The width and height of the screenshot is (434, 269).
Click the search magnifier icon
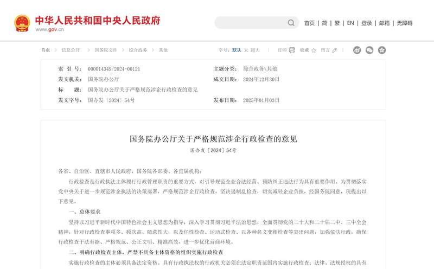point(291,23)
